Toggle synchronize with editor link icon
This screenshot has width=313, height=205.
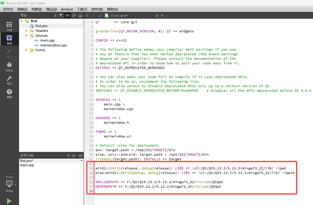pyautogui.click(x=67, y=16)
